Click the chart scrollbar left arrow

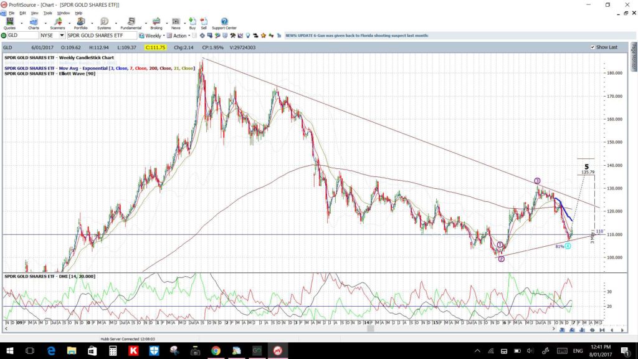pos(6,329)
